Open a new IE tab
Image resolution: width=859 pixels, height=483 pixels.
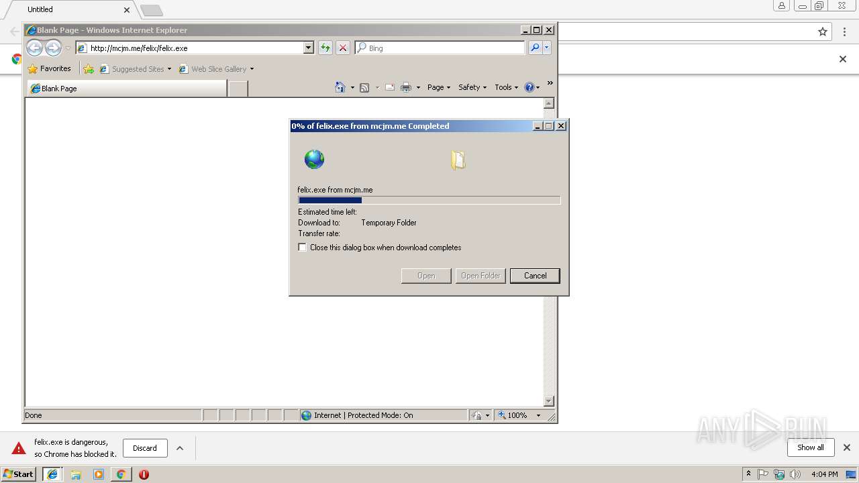click(238, 88)
